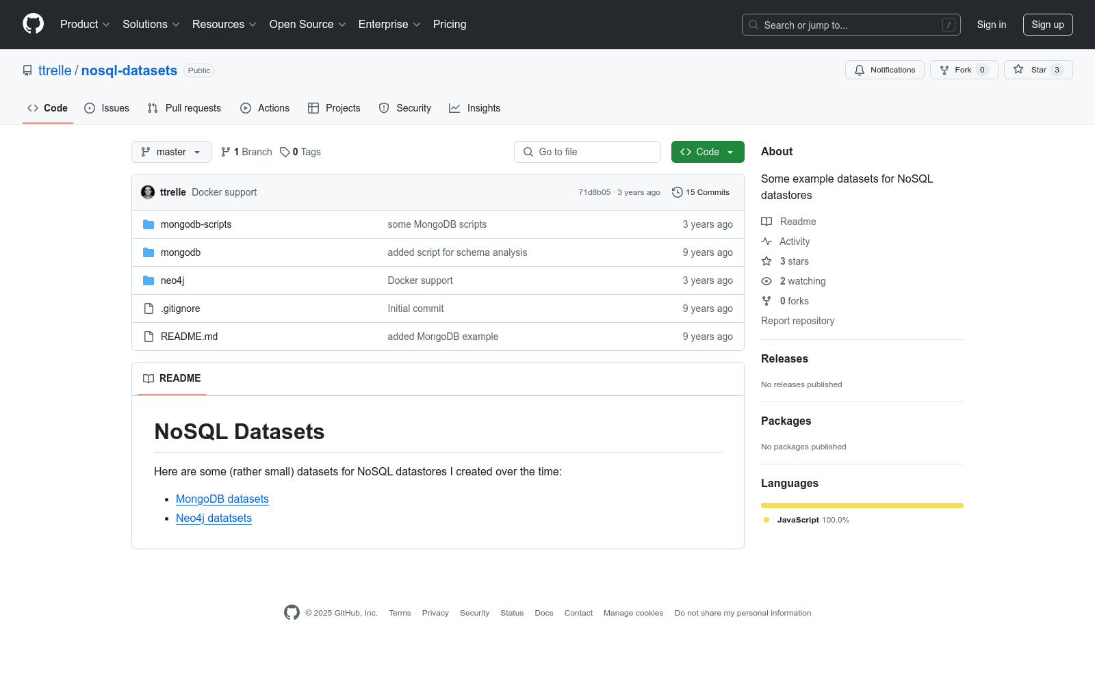Image resolution: width=1095 pixels, height=684 pixels.
Task: Open the ttrelle user profile link
Action: [x=55, y=70]
